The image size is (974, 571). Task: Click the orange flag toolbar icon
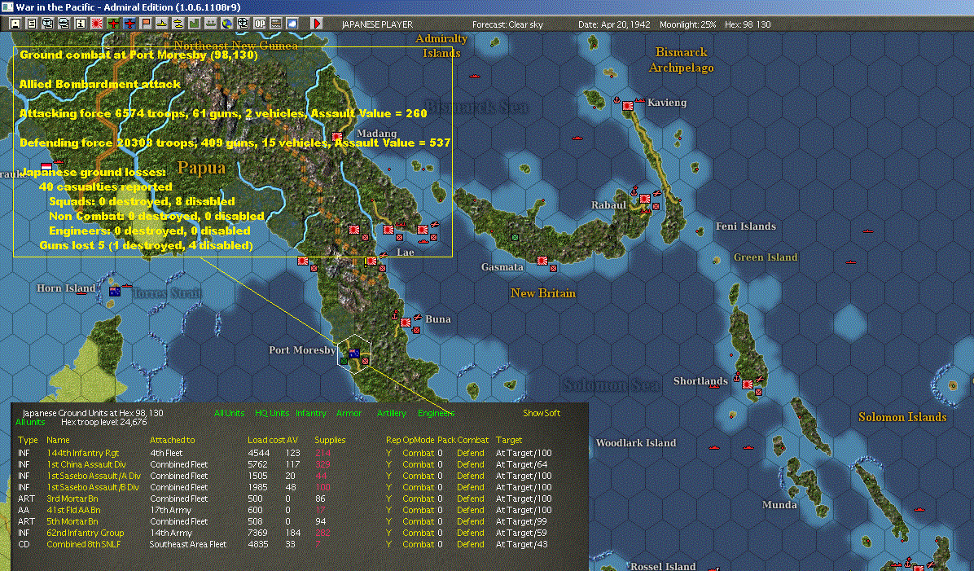click(x=145, y=24)
